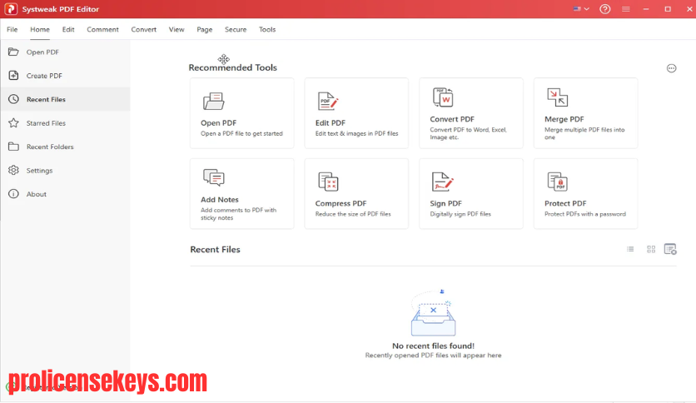Screen dimensions: 696x403
Task: Select the Home tab
Action: pos(39,29)
